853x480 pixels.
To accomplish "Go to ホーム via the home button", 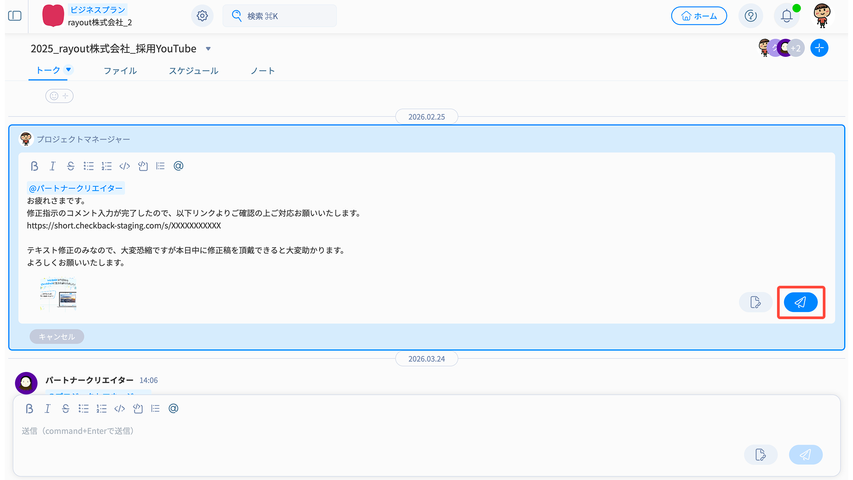I will pos(698,16).
